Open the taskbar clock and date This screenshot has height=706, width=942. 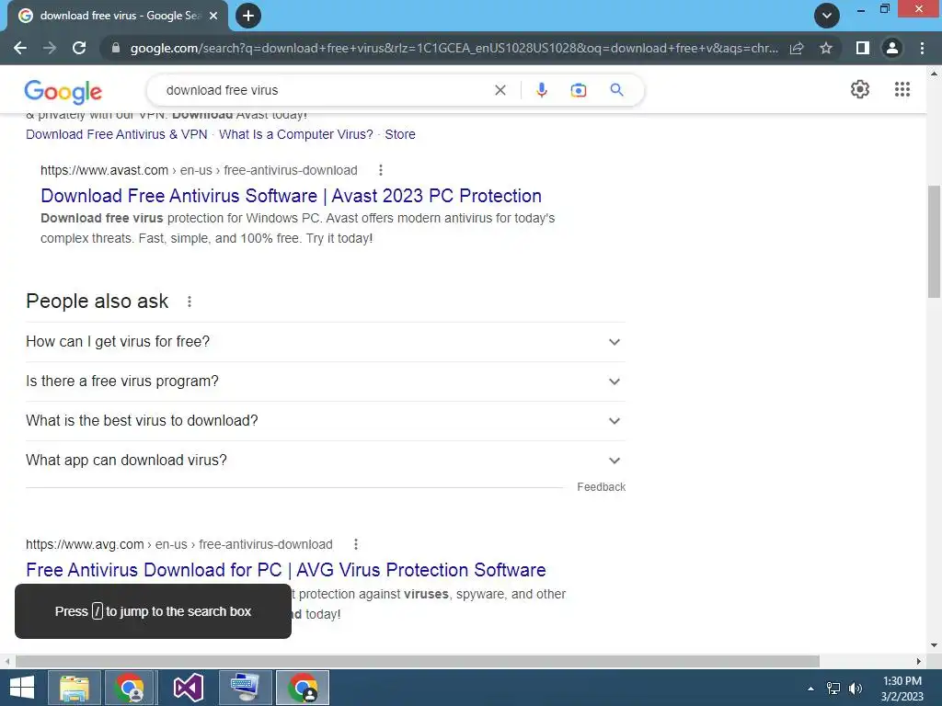click(x=902, y=689)
